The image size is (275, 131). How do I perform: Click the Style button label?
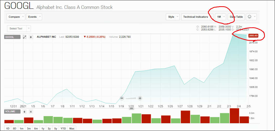click(x=171, y=17)
